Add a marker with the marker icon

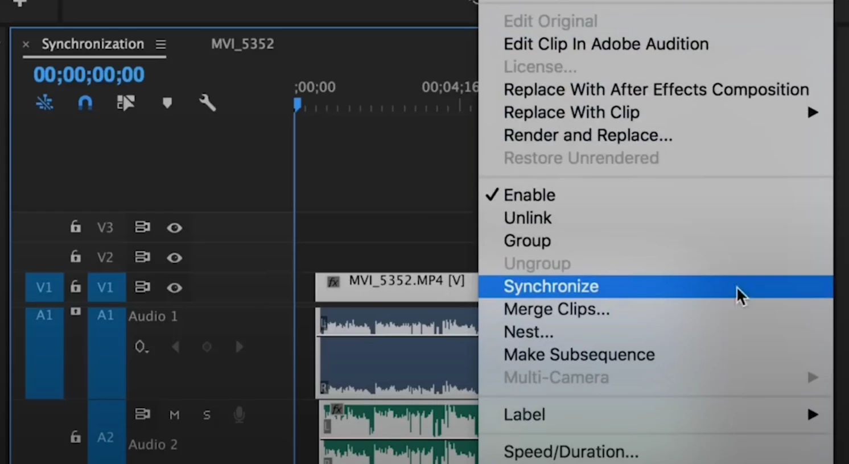point(167,103)
